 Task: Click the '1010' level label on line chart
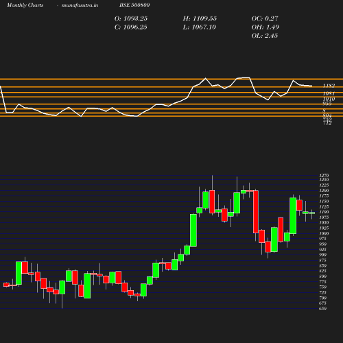329,99
